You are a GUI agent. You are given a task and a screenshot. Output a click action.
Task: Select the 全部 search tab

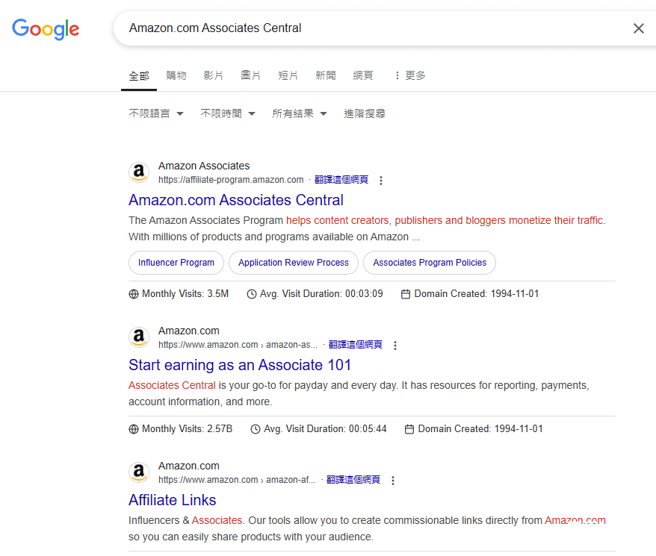point(139,75)
